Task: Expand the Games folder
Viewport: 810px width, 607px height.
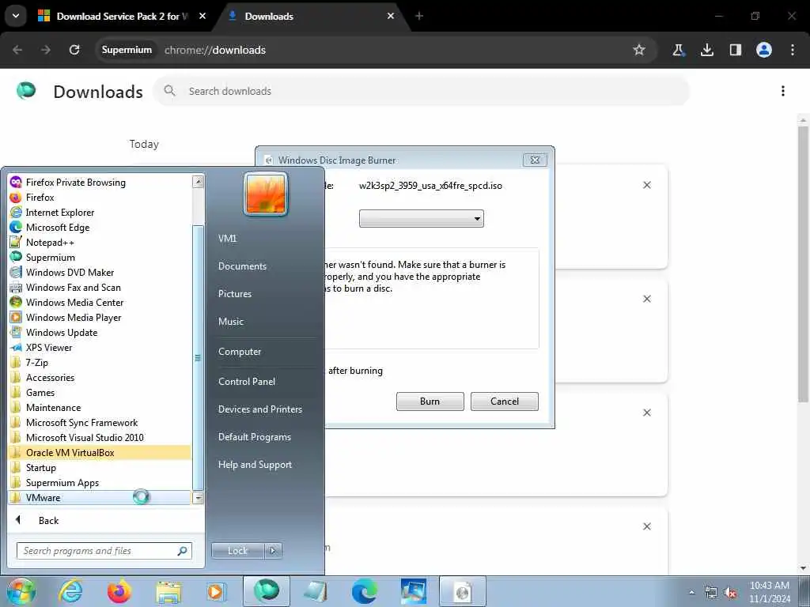Action: click(x=99, y=392)
